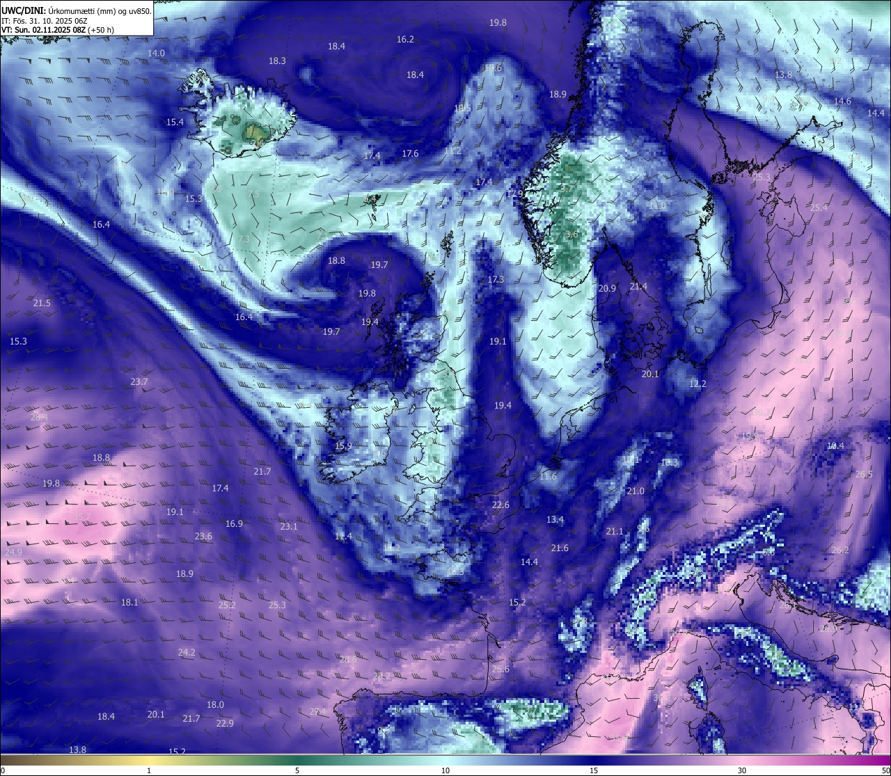Select the 20.9 value near Sweden's coast

607,289
